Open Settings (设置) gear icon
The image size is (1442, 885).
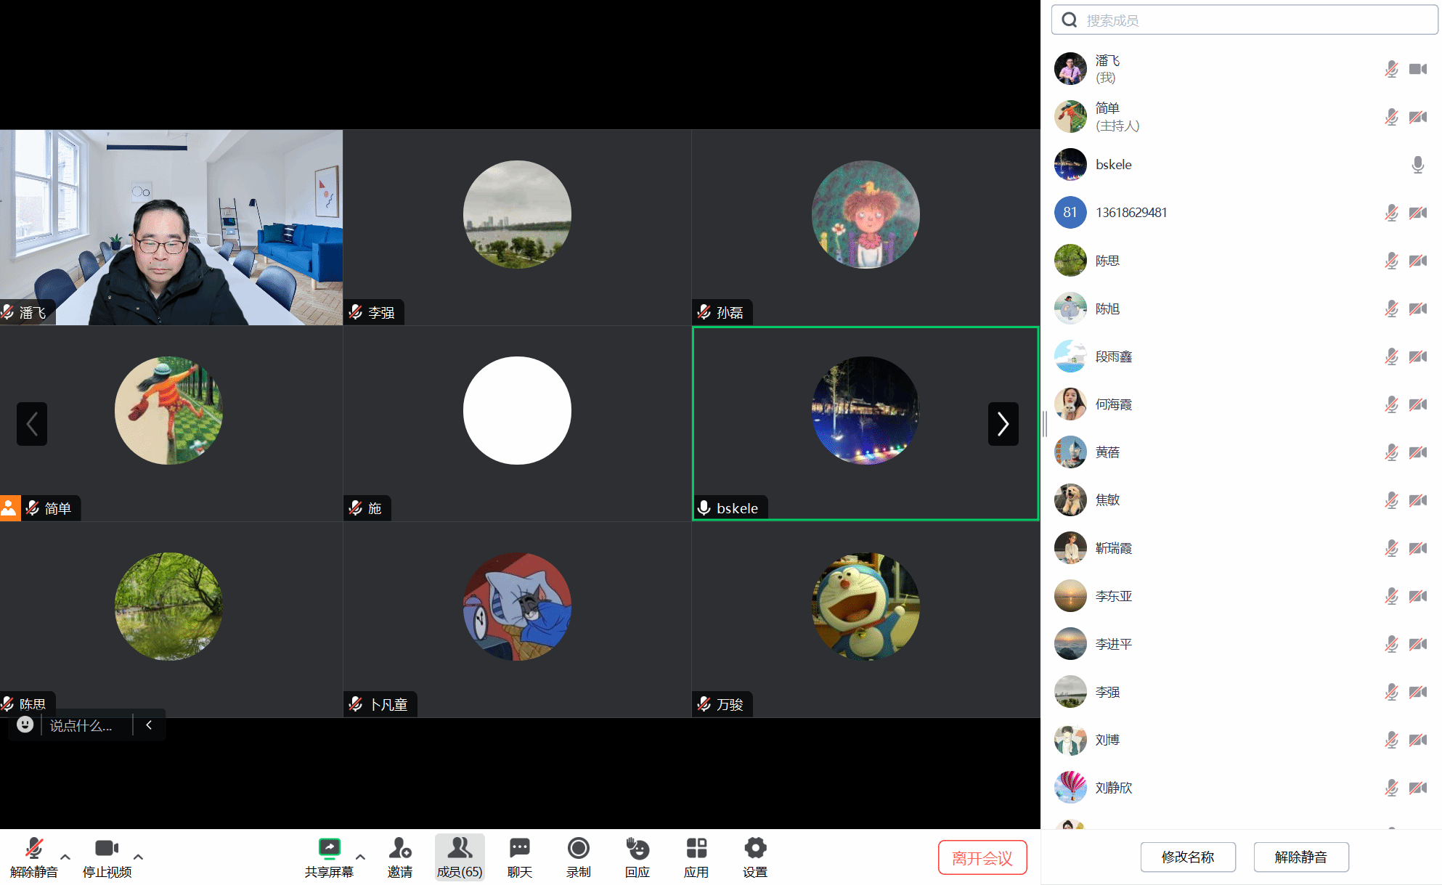click(754, 849)
